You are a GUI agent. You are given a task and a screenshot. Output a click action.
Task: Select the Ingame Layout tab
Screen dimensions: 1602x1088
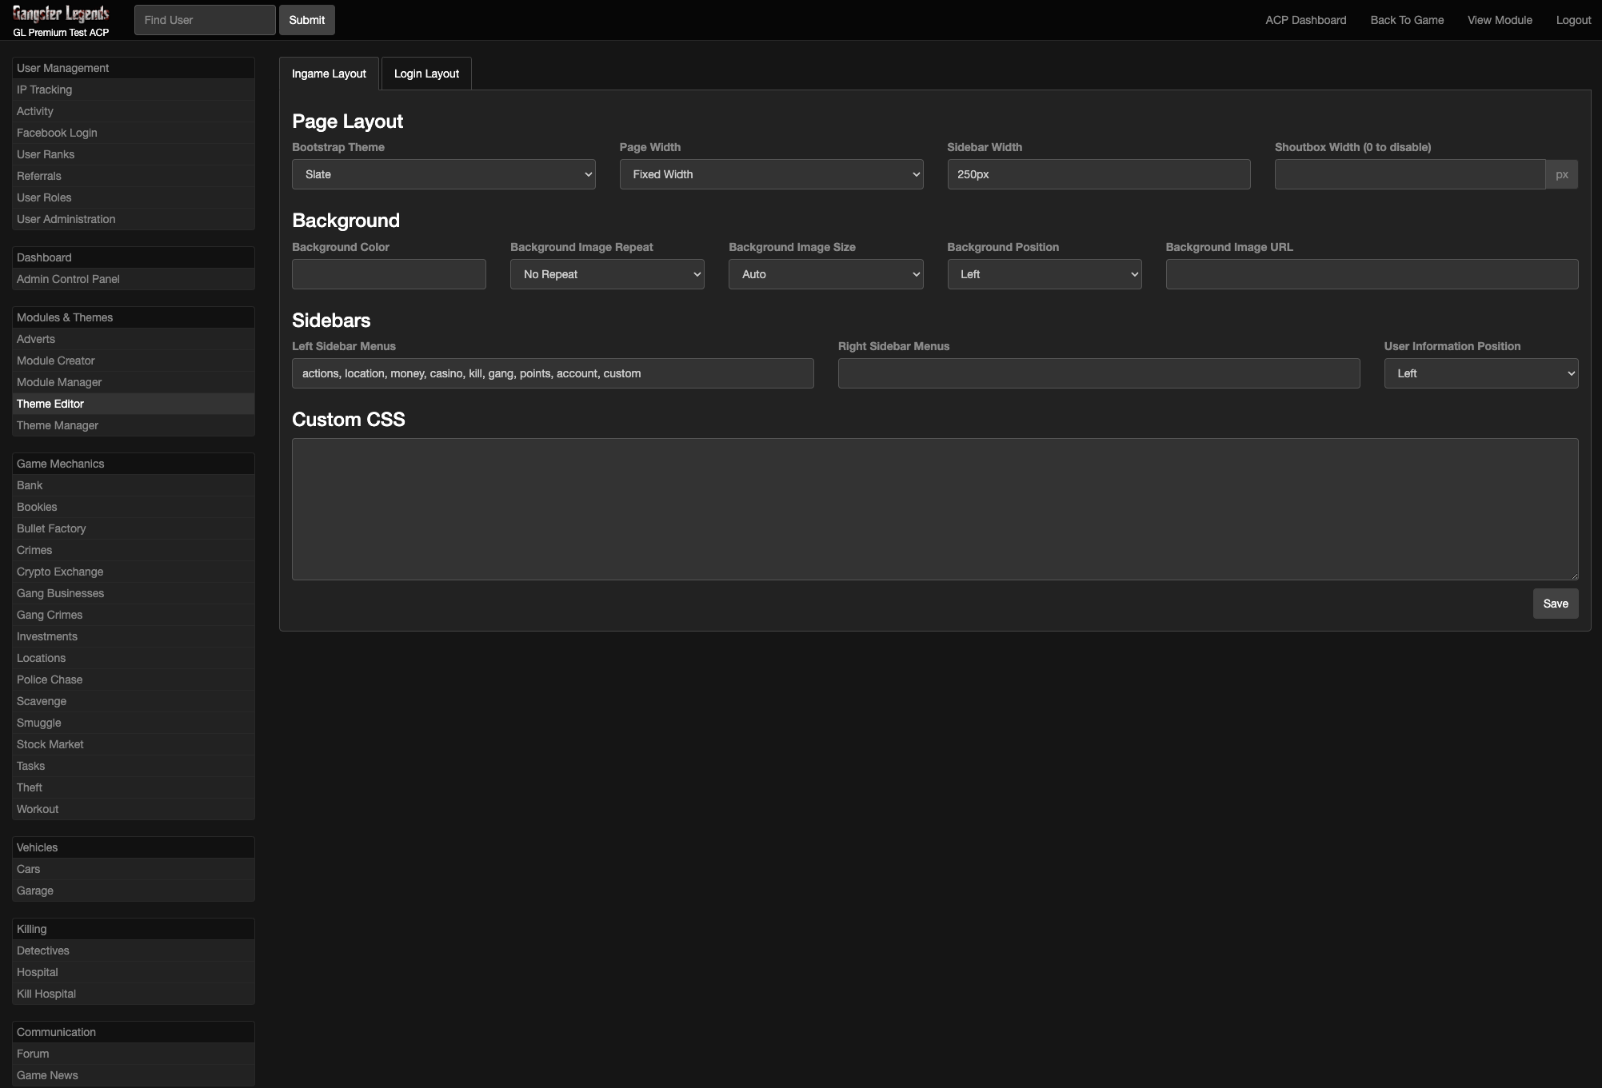point(329,74)
